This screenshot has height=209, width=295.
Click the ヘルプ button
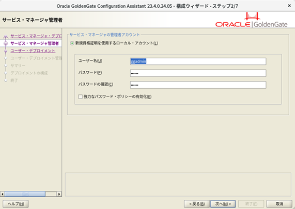tap(15, 204)
